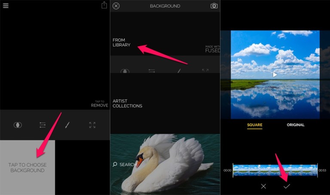The image size is (330, 195).
Task: Confirm video selection with checkmark
Action: [x=287, y=186]
